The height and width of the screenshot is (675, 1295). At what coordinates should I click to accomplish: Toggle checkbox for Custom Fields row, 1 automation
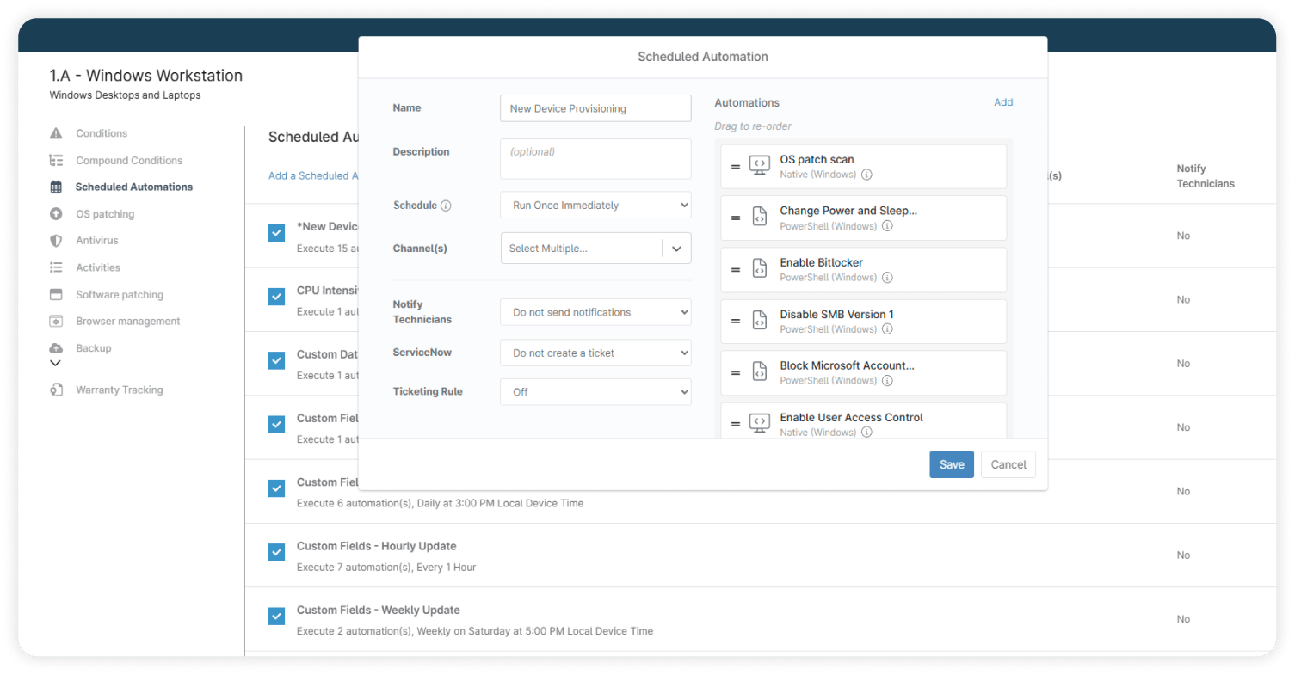(276, 424)
